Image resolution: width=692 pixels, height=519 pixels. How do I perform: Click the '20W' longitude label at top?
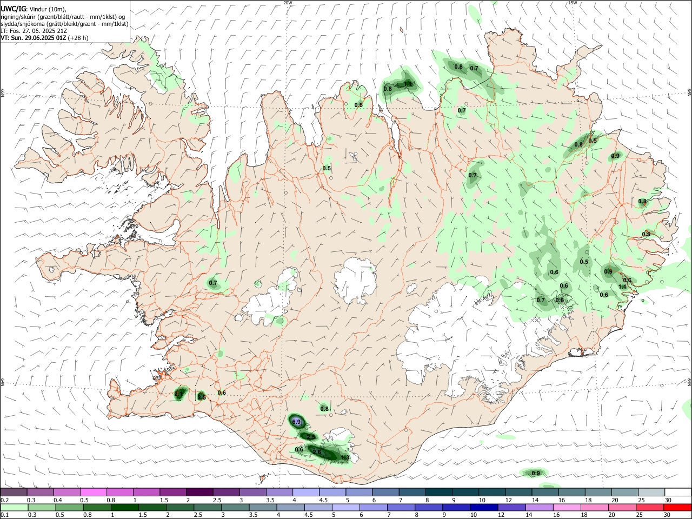pyautogui.click(x=288, y=3)
